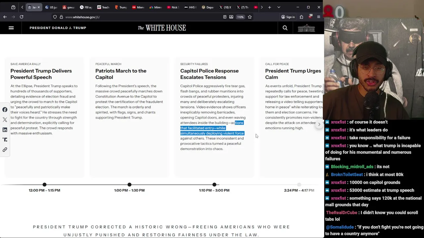Reload the current page
This screenshot has height=238, width=424.
coord(22,17)
